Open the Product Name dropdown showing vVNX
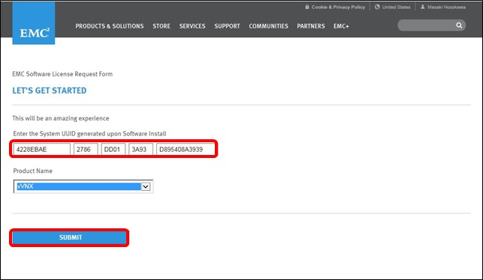Screen dimensions: 483x280 [x=83, y=186]
